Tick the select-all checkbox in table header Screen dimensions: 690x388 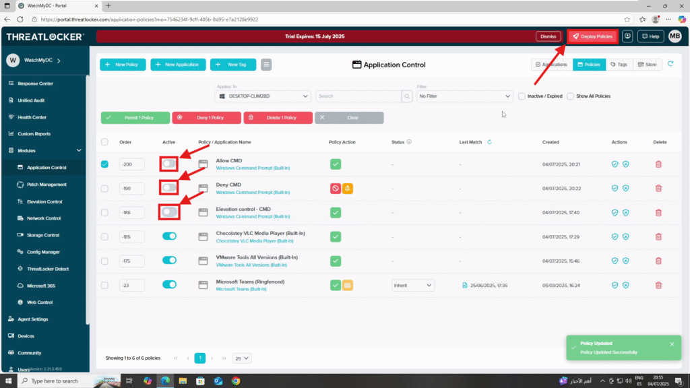[x=104, y=142]
